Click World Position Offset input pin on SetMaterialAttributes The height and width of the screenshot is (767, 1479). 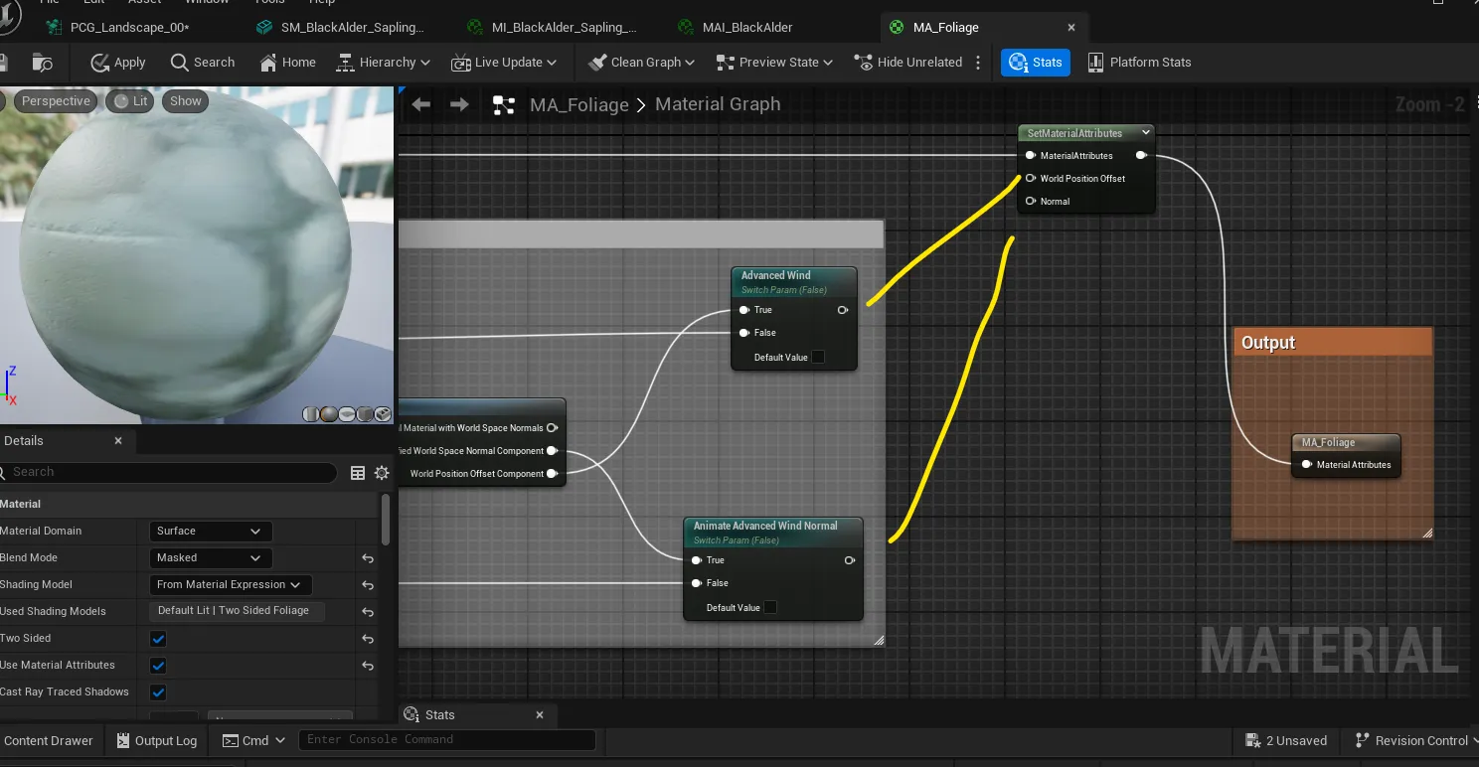pyautogui.click(x=1031, y=179)
